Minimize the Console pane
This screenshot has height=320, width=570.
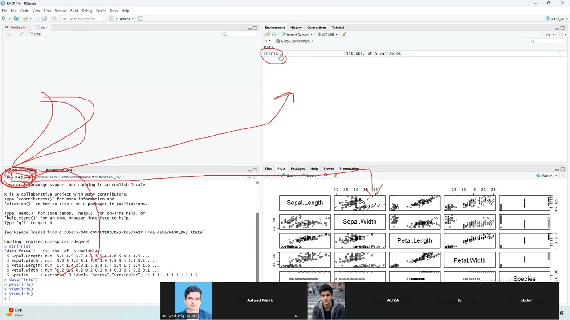(x=249, y=170)
